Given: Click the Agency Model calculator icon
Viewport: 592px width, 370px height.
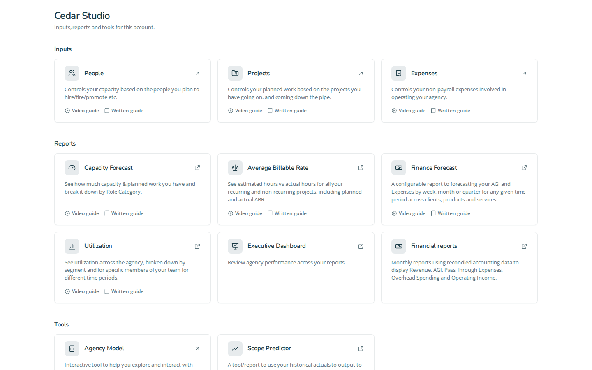Looking at the screenshot, I should tap(72, 349).
